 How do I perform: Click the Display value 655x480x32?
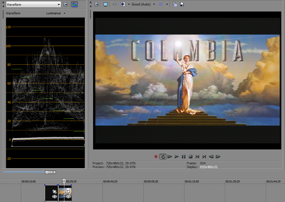[x=209, y=167]
